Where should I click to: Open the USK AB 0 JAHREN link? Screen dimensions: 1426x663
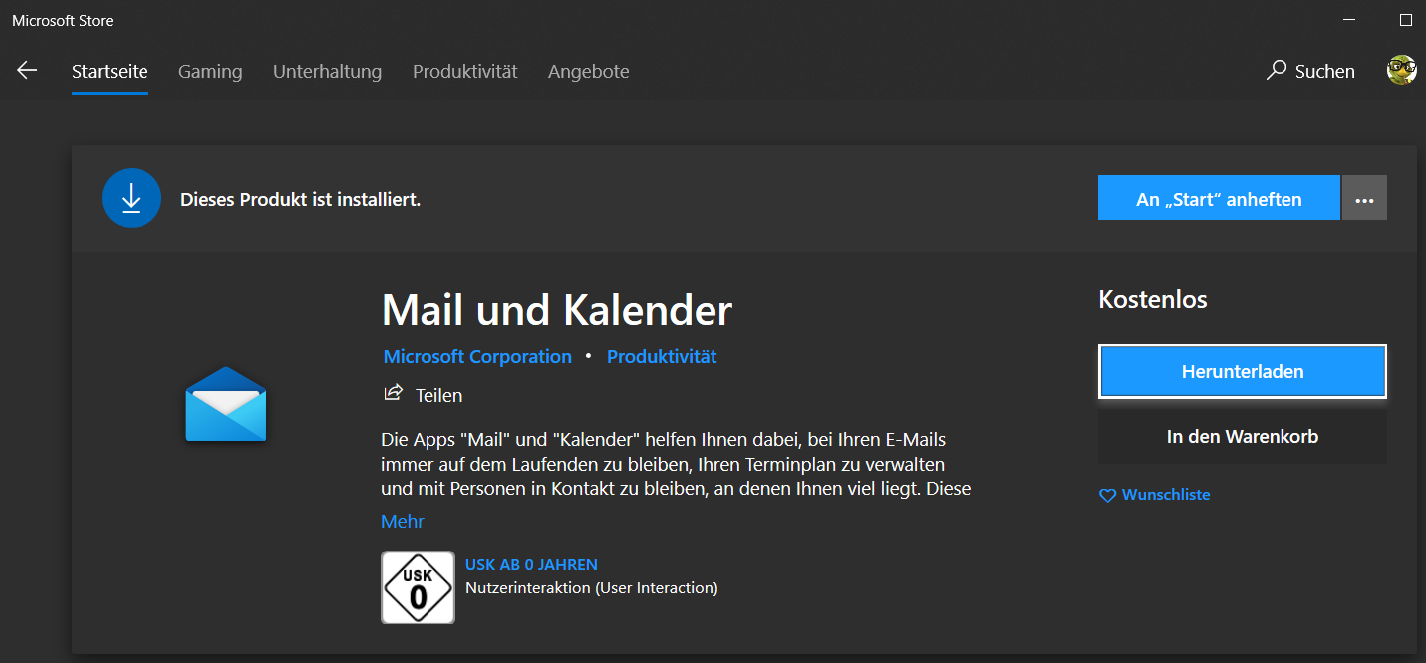pos(531,564)
